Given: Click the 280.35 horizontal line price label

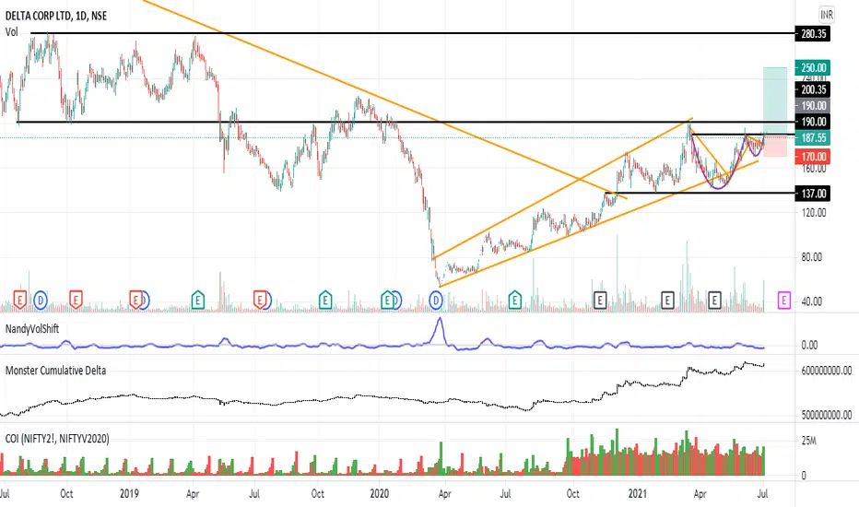Looking at the screenshot, I should tap(813, 34).
